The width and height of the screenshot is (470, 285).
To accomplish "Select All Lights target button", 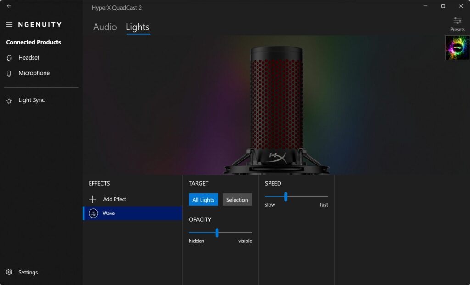I will 203,200.
